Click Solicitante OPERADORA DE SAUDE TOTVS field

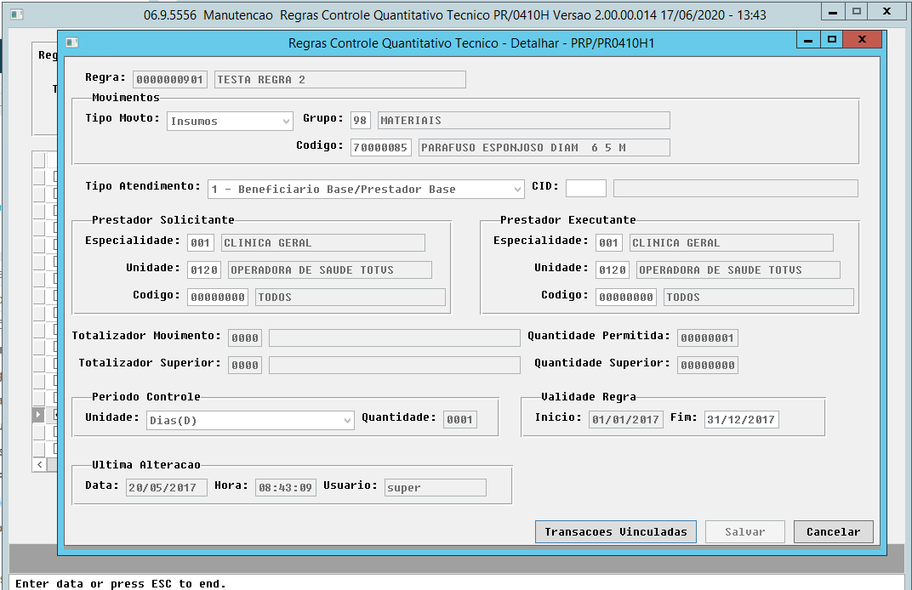(x=330, y=270)
